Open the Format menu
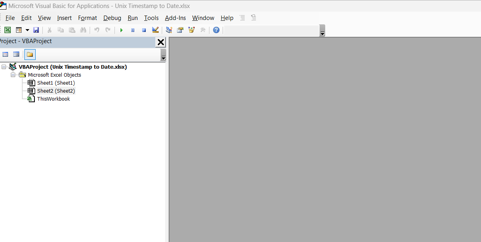Image resolution: width=481 pixels, height=242 pixels. [x=87, y=18]
